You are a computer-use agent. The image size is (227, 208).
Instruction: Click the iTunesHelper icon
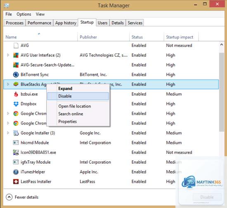(x=16, y=172)
